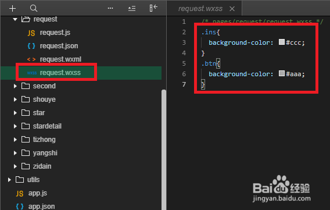Expand the utils folder

click(9, 180)
